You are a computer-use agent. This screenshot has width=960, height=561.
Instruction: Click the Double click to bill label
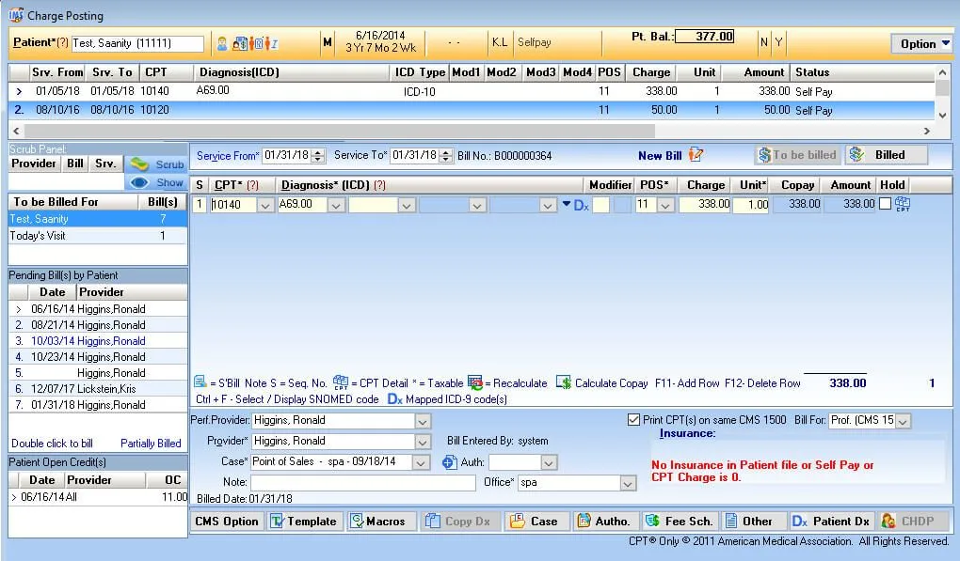(x=52, y=444)
